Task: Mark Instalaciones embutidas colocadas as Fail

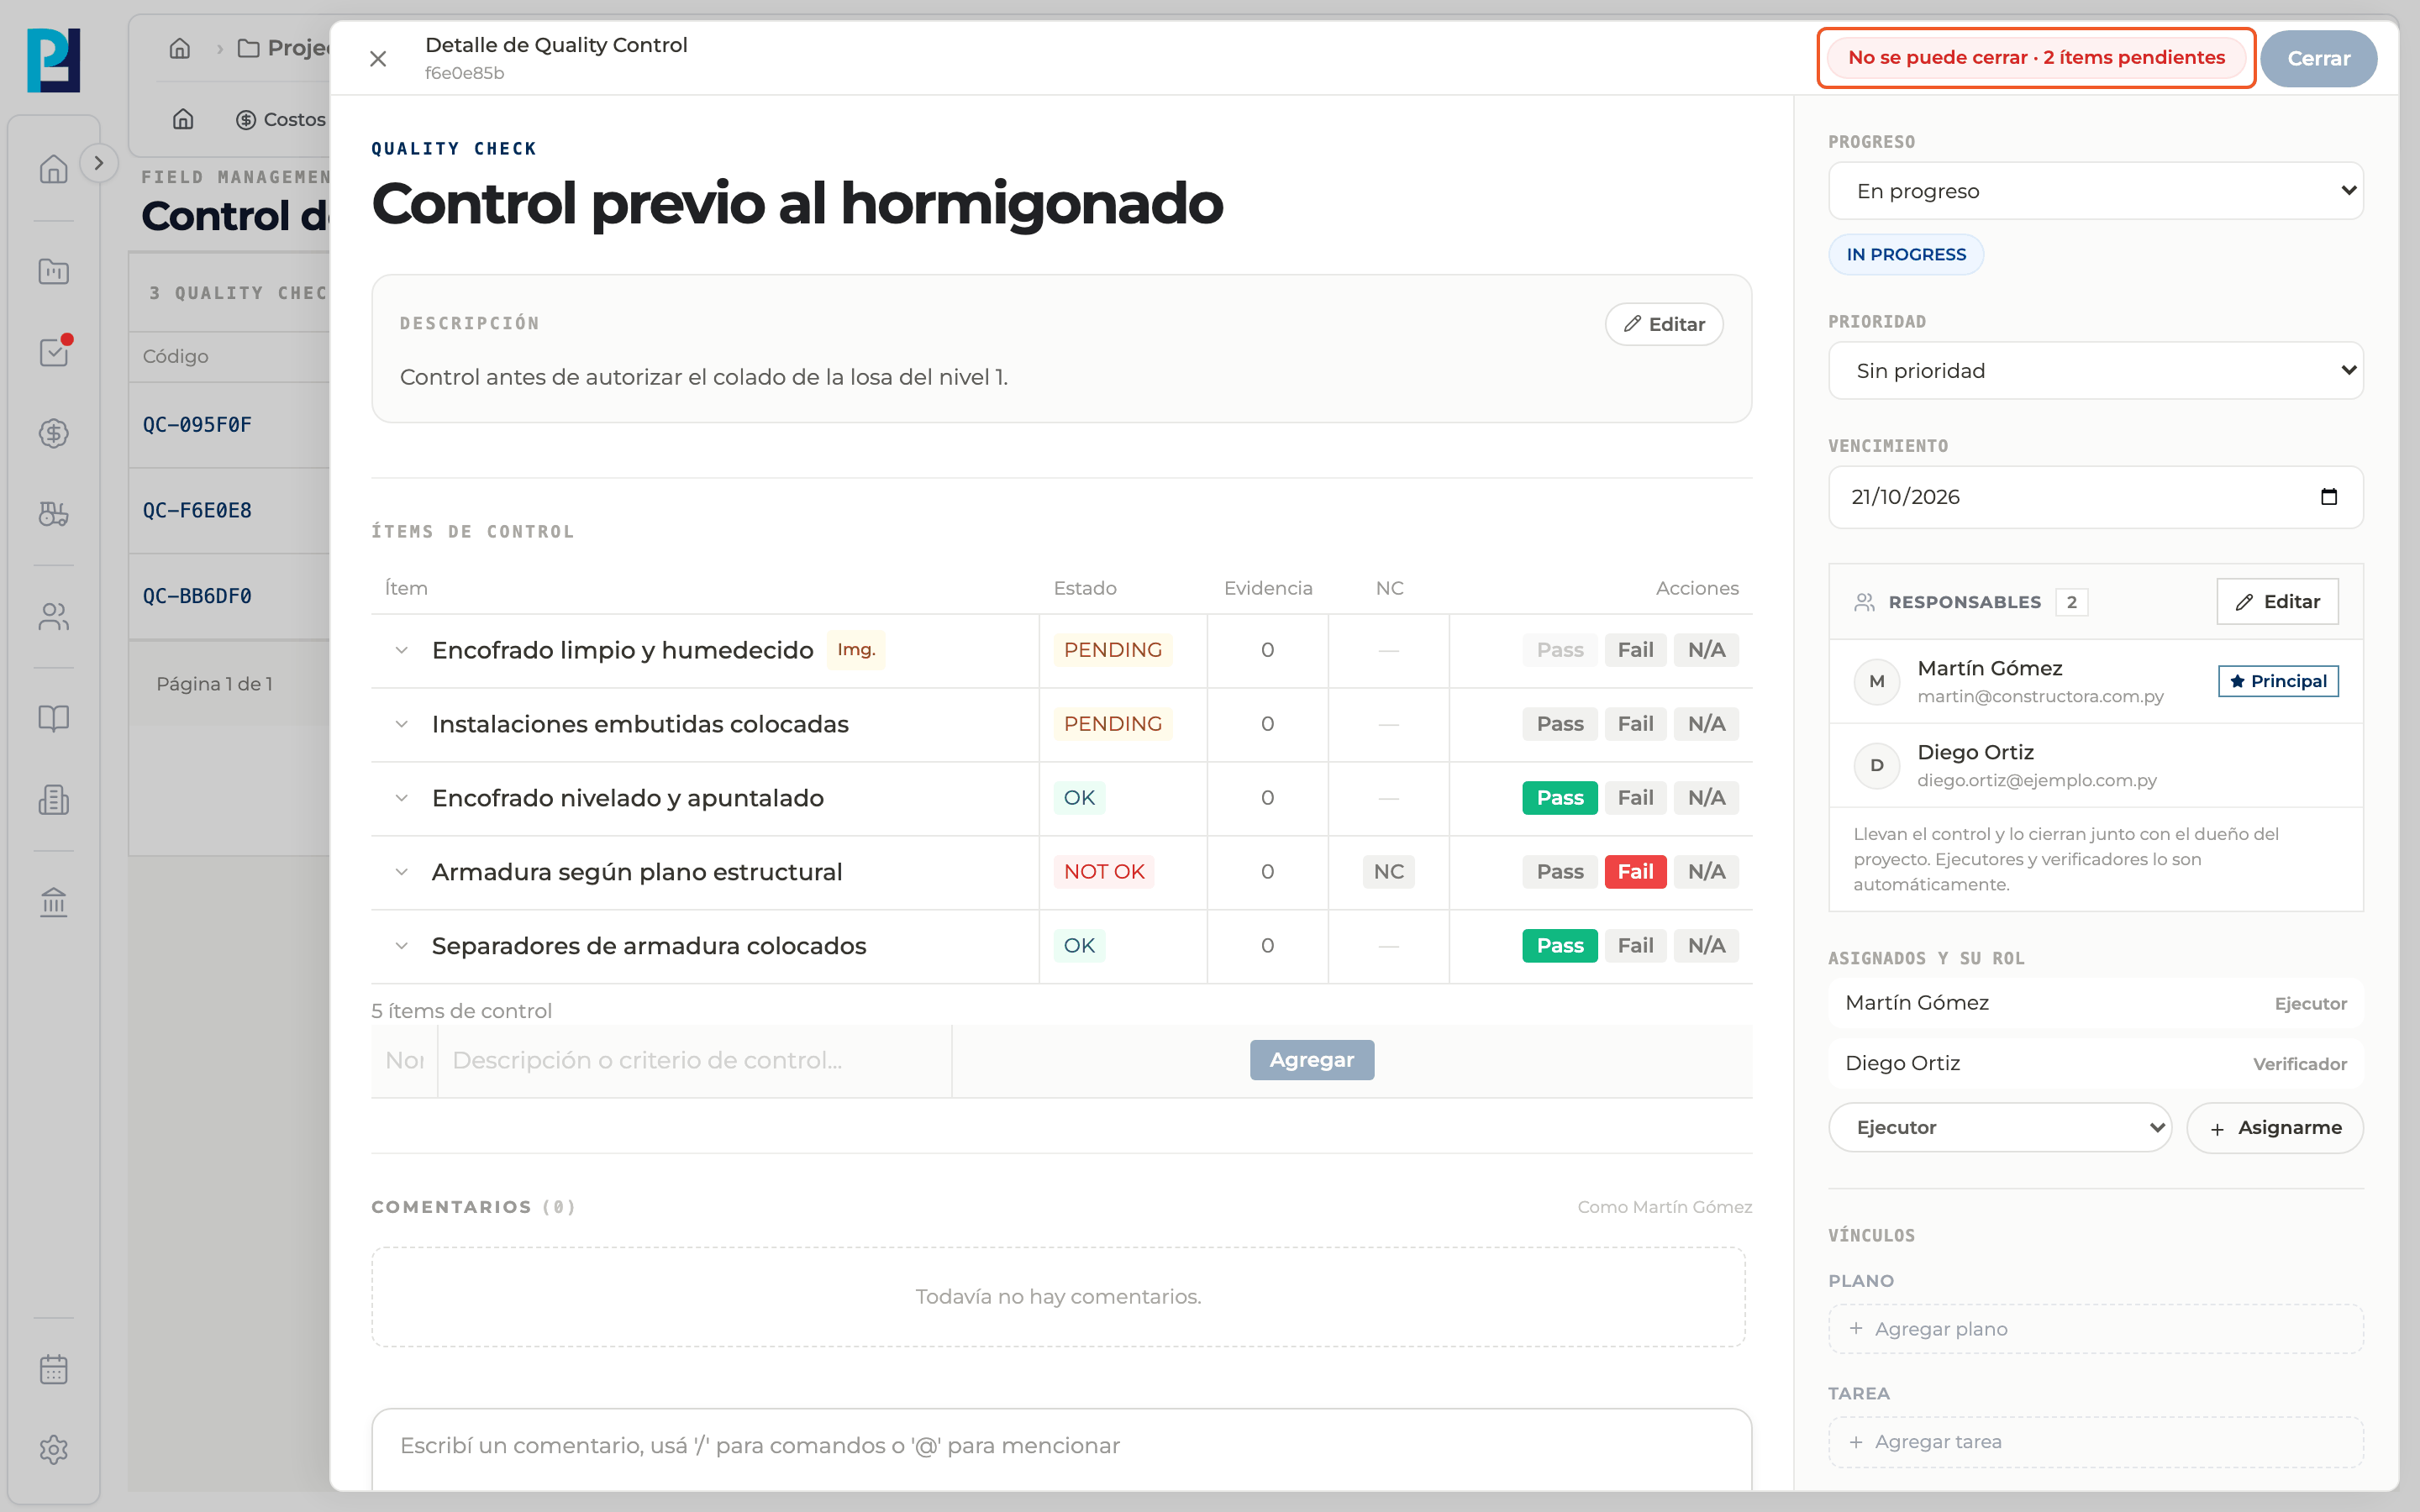Action: tap(1635, 724)
